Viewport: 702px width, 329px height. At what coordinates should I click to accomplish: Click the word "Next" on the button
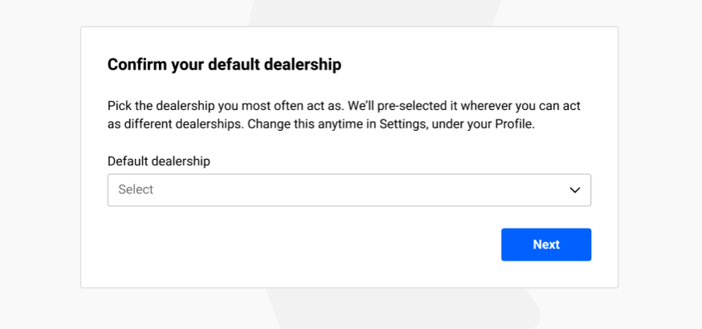pos(546,245)
